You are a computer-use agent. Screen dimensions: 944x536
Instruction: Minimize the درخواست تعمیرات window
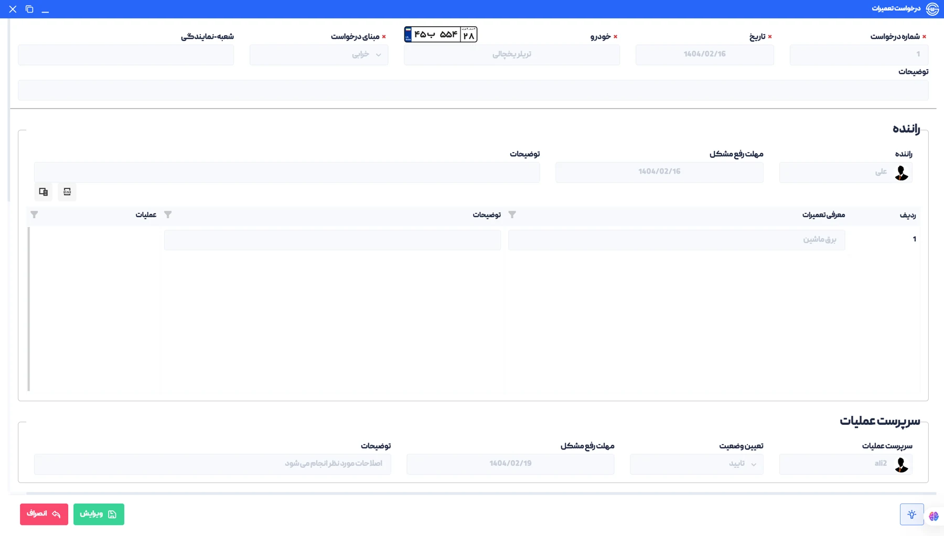click(x=46, y=9)
